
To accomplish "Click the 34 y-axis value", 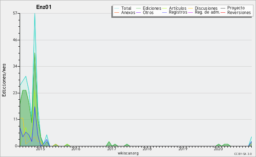I will [x=15, y=66].
